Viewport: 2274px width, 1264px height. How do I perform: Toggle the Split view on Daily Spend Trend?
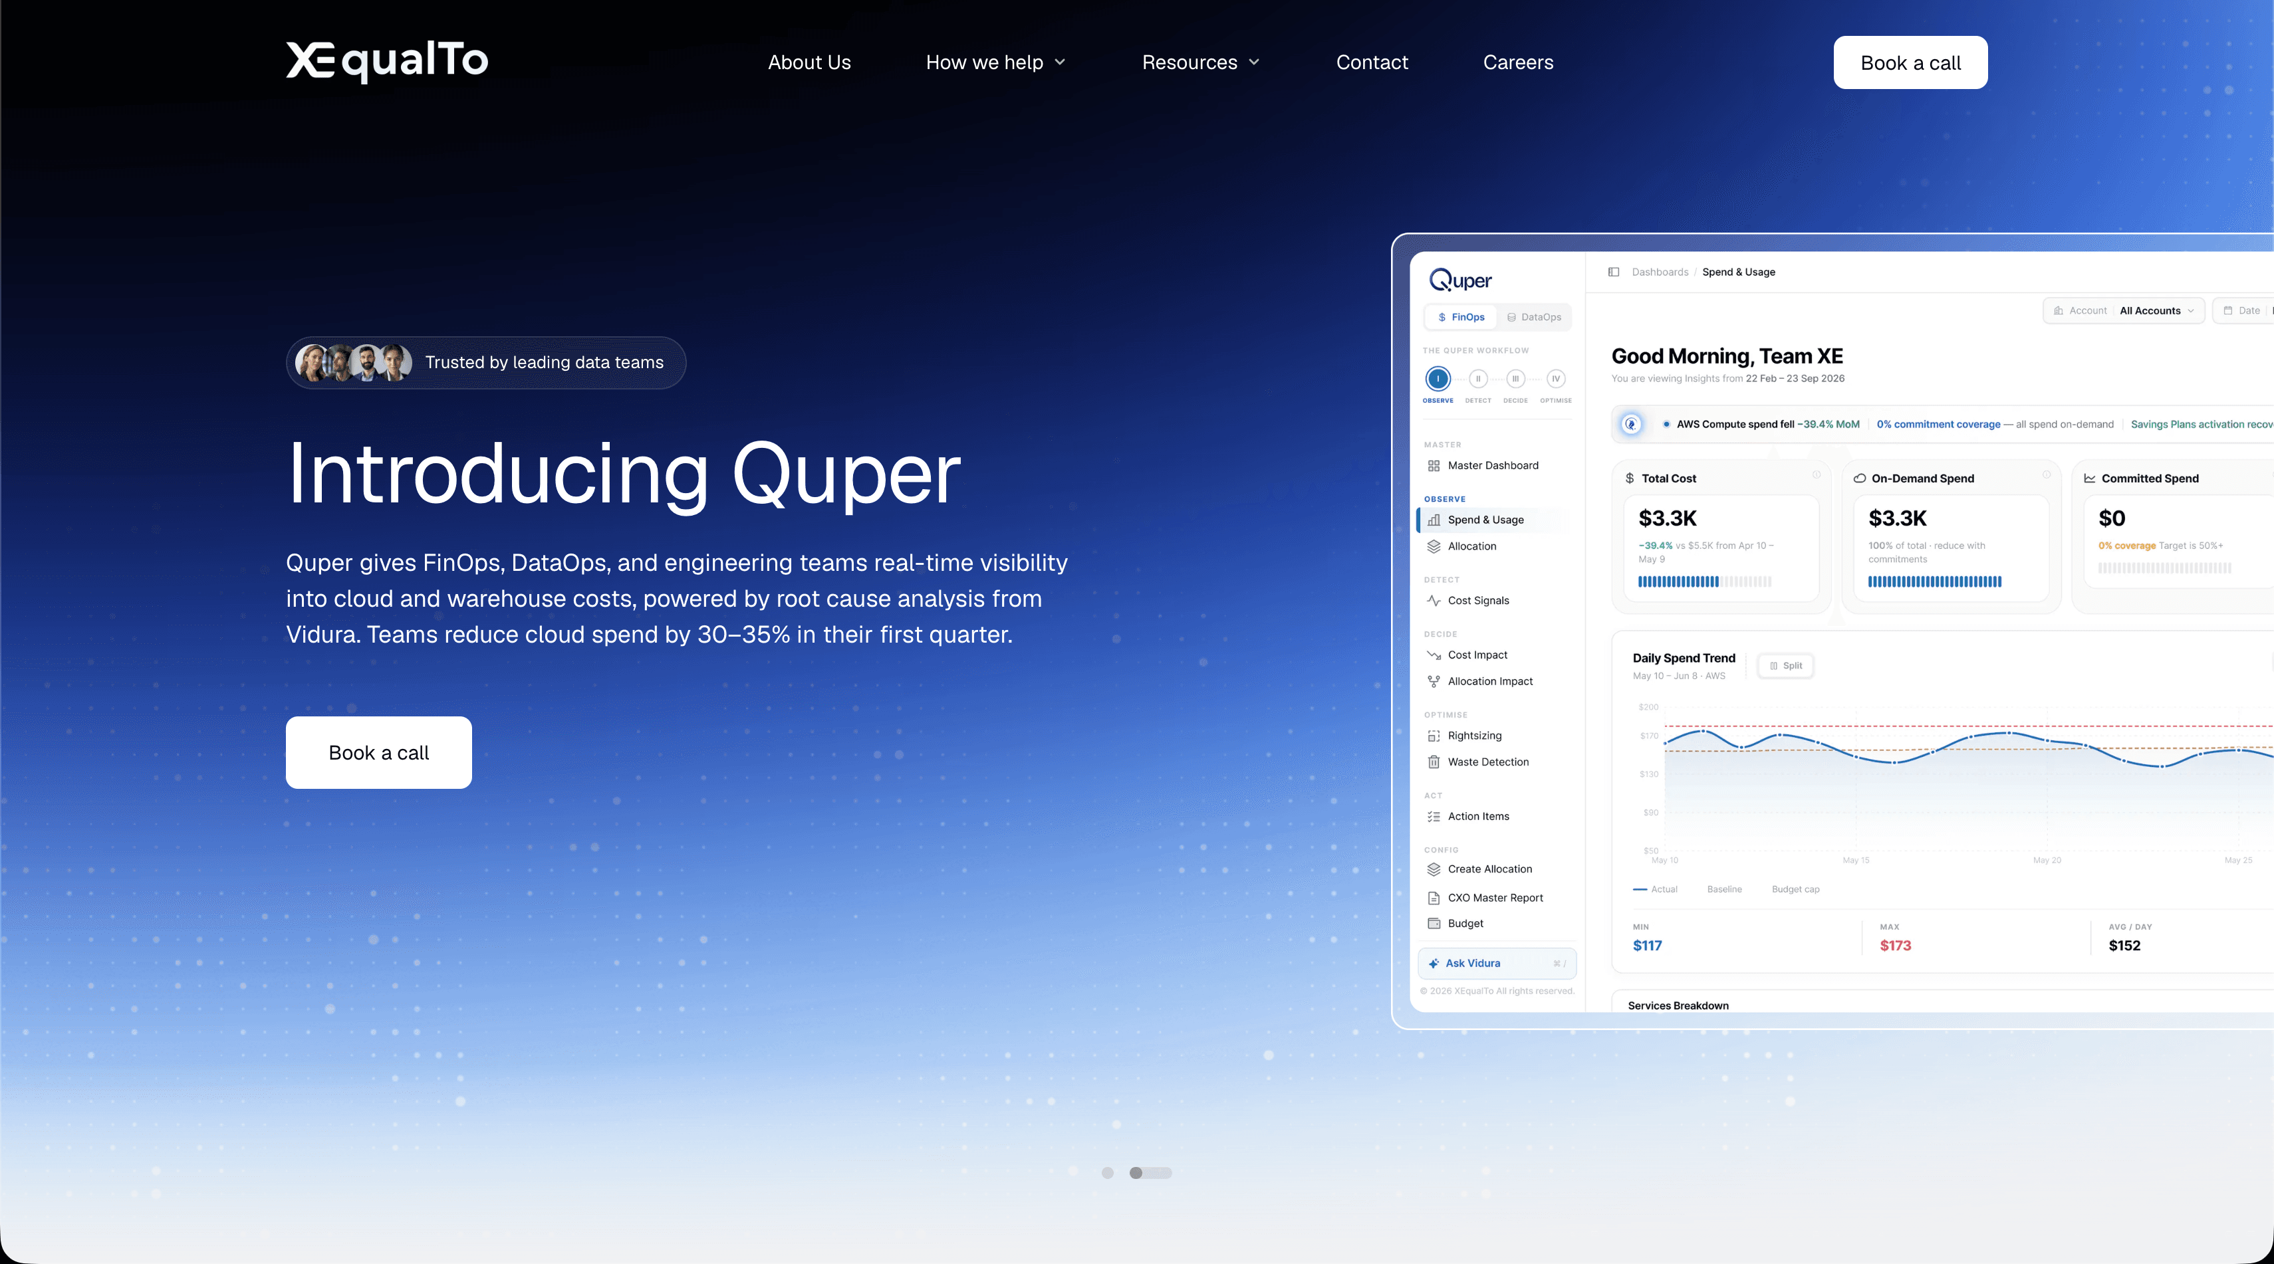1786,666
